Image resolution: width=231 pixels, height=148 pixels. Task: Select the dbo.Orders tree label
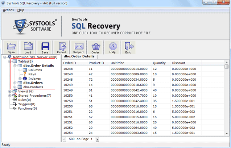33,83
